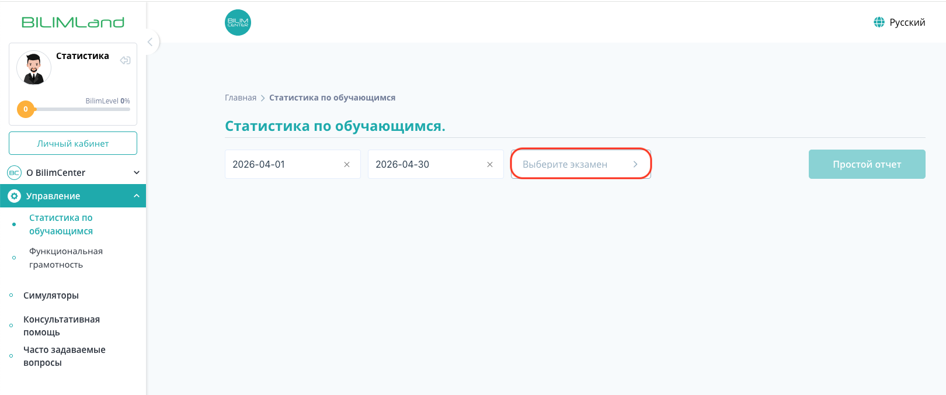The width and height of the screenshot is (946, 395).
Task: Click the Простой отчет button
Action: click(x=867, y=164)
